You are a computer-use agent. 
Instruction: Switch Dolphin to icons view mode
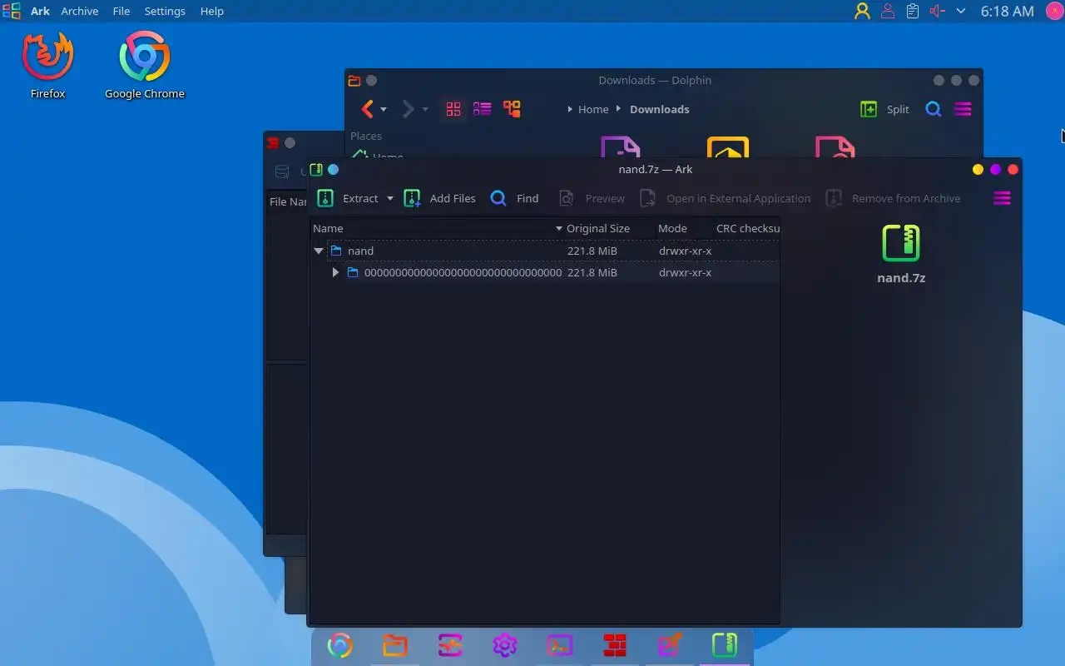click(x=453, y=109)
